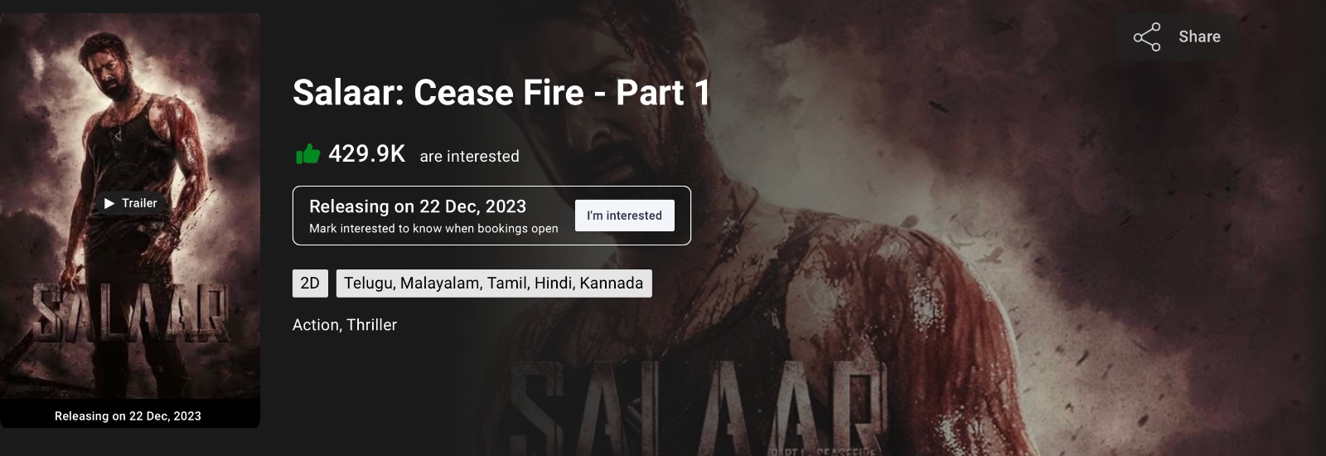The image size is (1326, 456).
Task: Click the SALAAR logo on the small poster
Action: tap(130, 315)
